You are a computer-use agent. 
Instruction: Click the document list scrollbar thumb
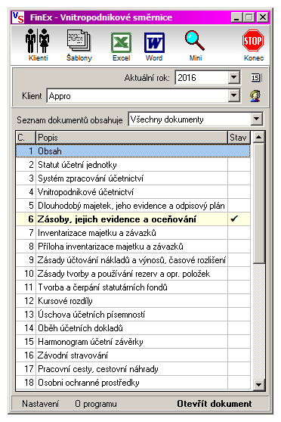point(258,203)
